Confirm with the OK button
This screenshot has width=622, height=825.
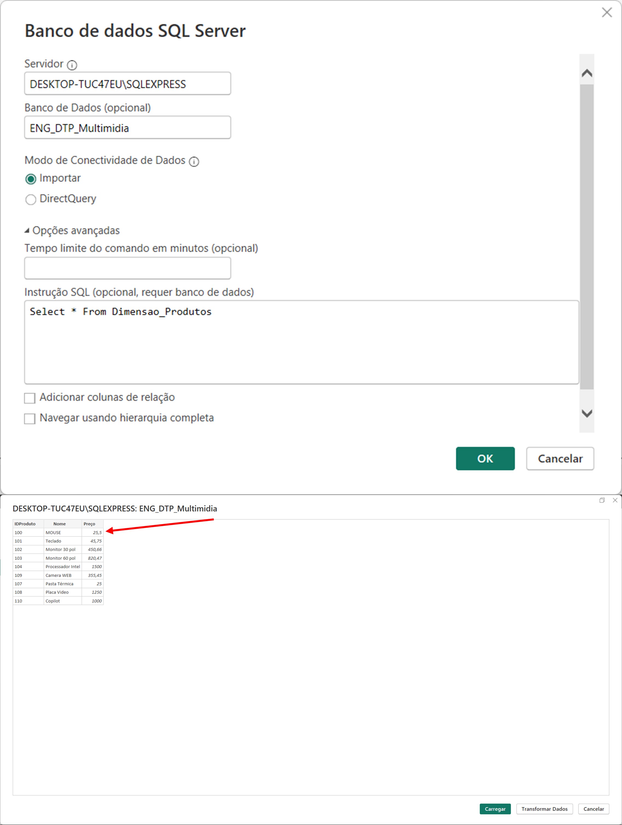click(485, 458)
